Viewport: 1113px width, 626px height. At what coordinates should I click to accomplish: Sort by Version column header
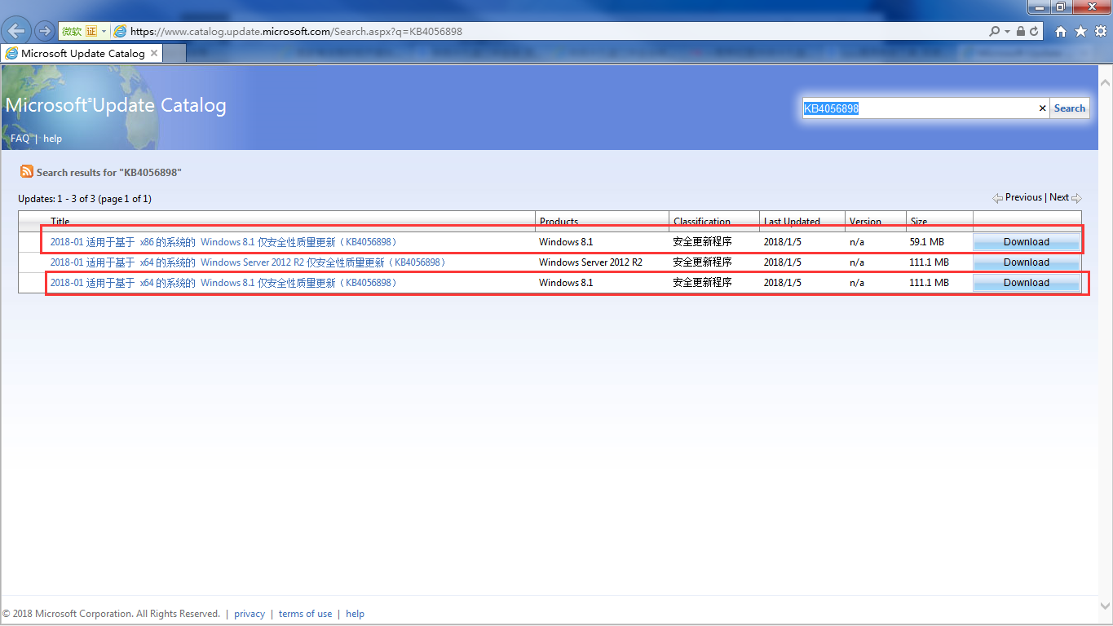pos(865,222)
